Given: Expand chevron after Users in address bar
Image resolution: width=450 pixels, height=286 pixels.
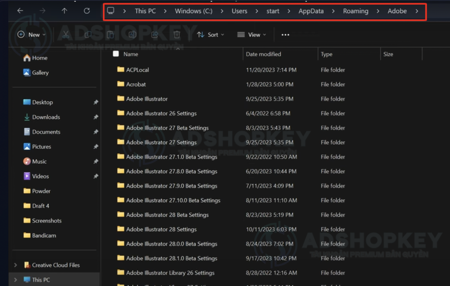Looking at the screenshot, I should point(257,11).
